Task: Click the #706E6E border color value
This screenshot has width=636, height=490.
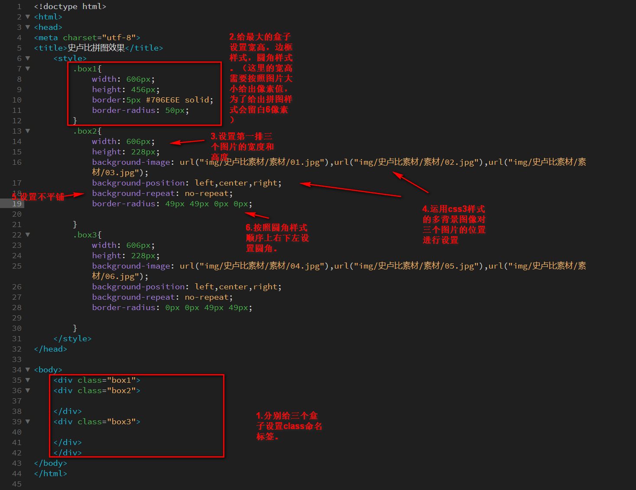Action: tap(163, 100)
